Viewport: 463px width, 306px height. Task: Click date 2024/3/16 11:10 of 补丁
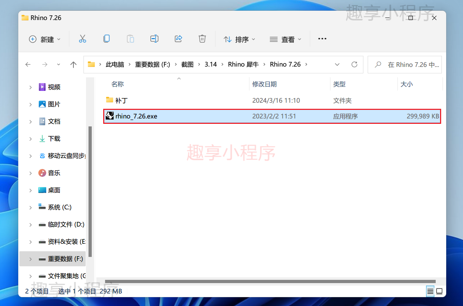[x=276, y=101]
